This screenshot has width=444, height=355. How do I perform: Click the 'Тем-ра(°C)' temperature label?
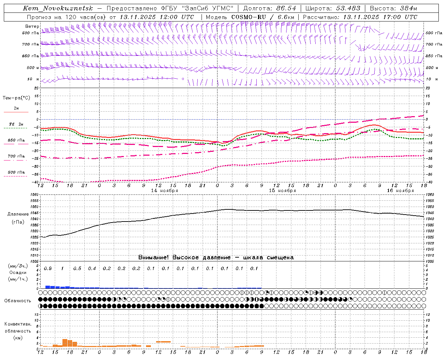pyautogui.click(x=16, y=98)
